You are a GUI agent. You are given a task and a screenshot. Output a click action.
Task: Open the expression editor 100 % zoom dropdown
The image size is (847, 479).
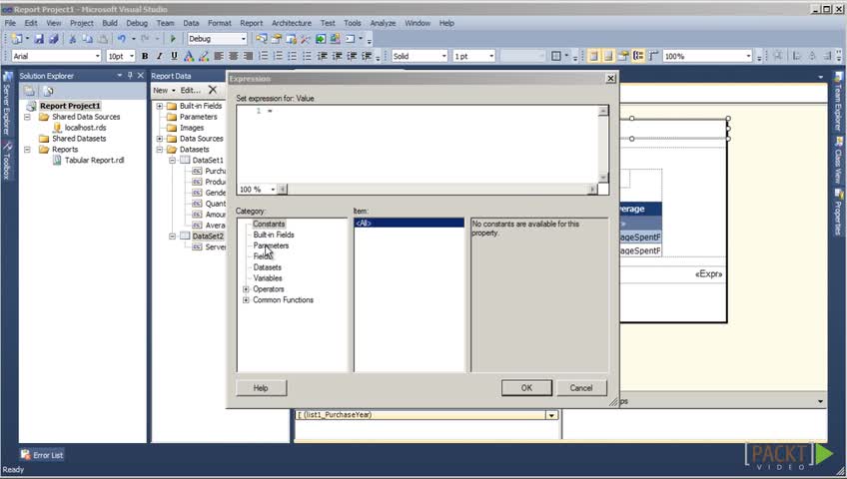pyautogui.click(x=273, y=190)
